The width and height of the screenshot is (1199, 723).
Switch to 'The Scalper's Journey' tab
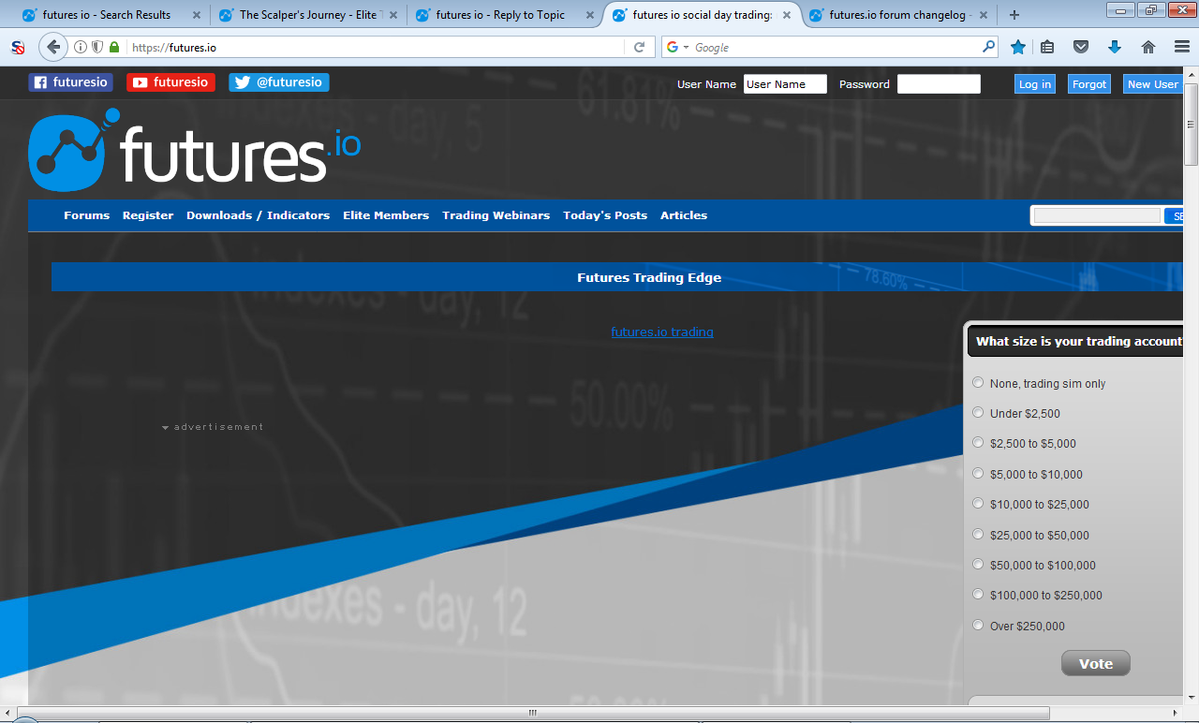click(307, 15)
